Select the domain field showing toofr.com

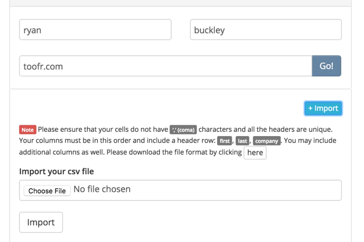(165, 66)
